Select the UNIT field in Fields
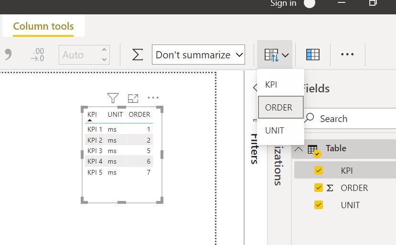 (350, 205)
